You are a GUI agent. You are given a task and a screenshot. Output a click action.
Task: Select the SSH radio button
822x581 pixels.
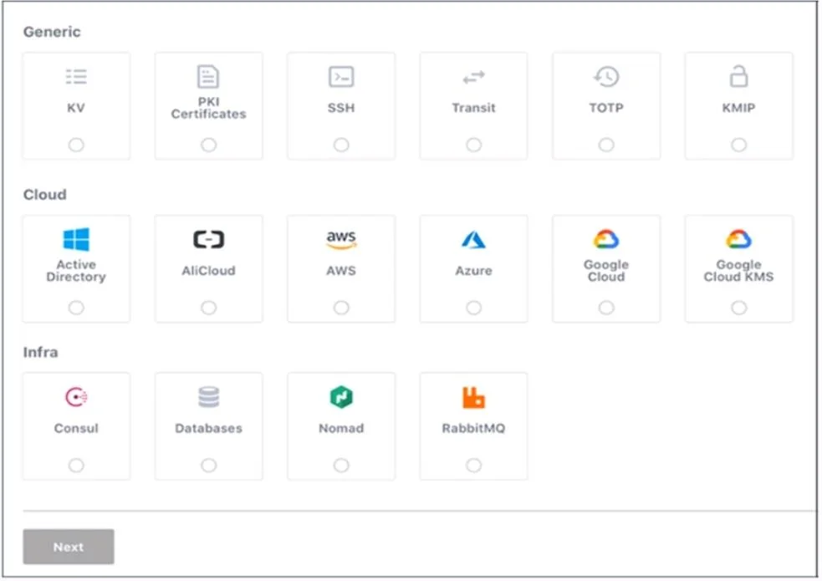(341, 145)
